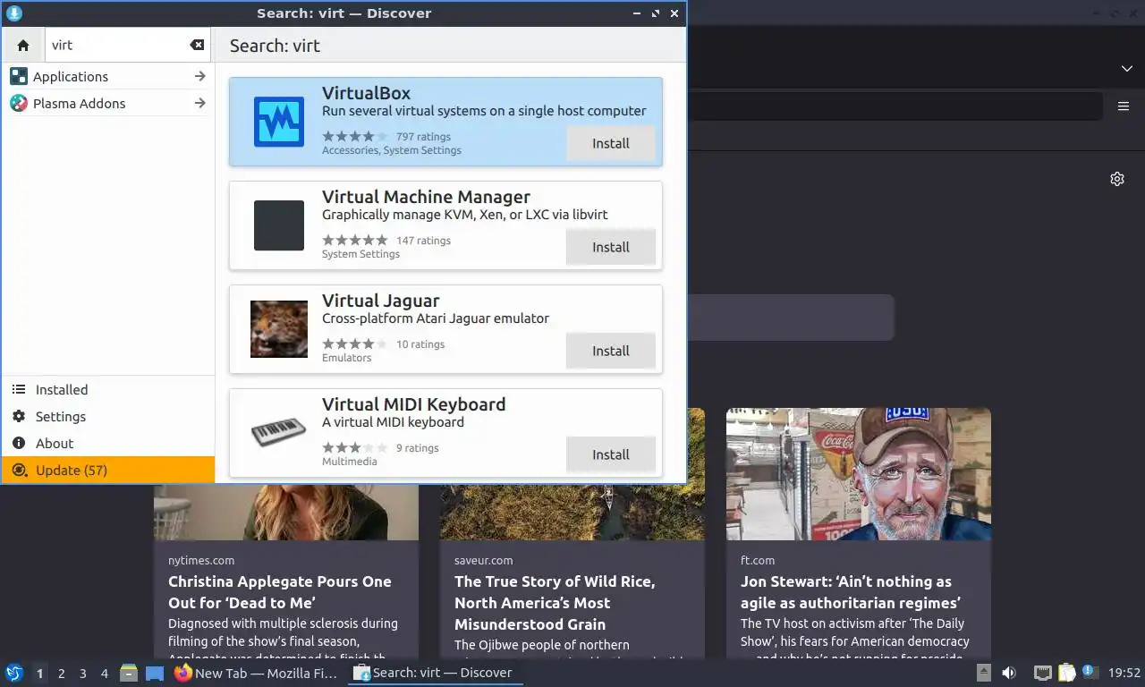Select the Applications category
Image resolution: width=1145 pixels, height=687 pixels.
(108, 76)
